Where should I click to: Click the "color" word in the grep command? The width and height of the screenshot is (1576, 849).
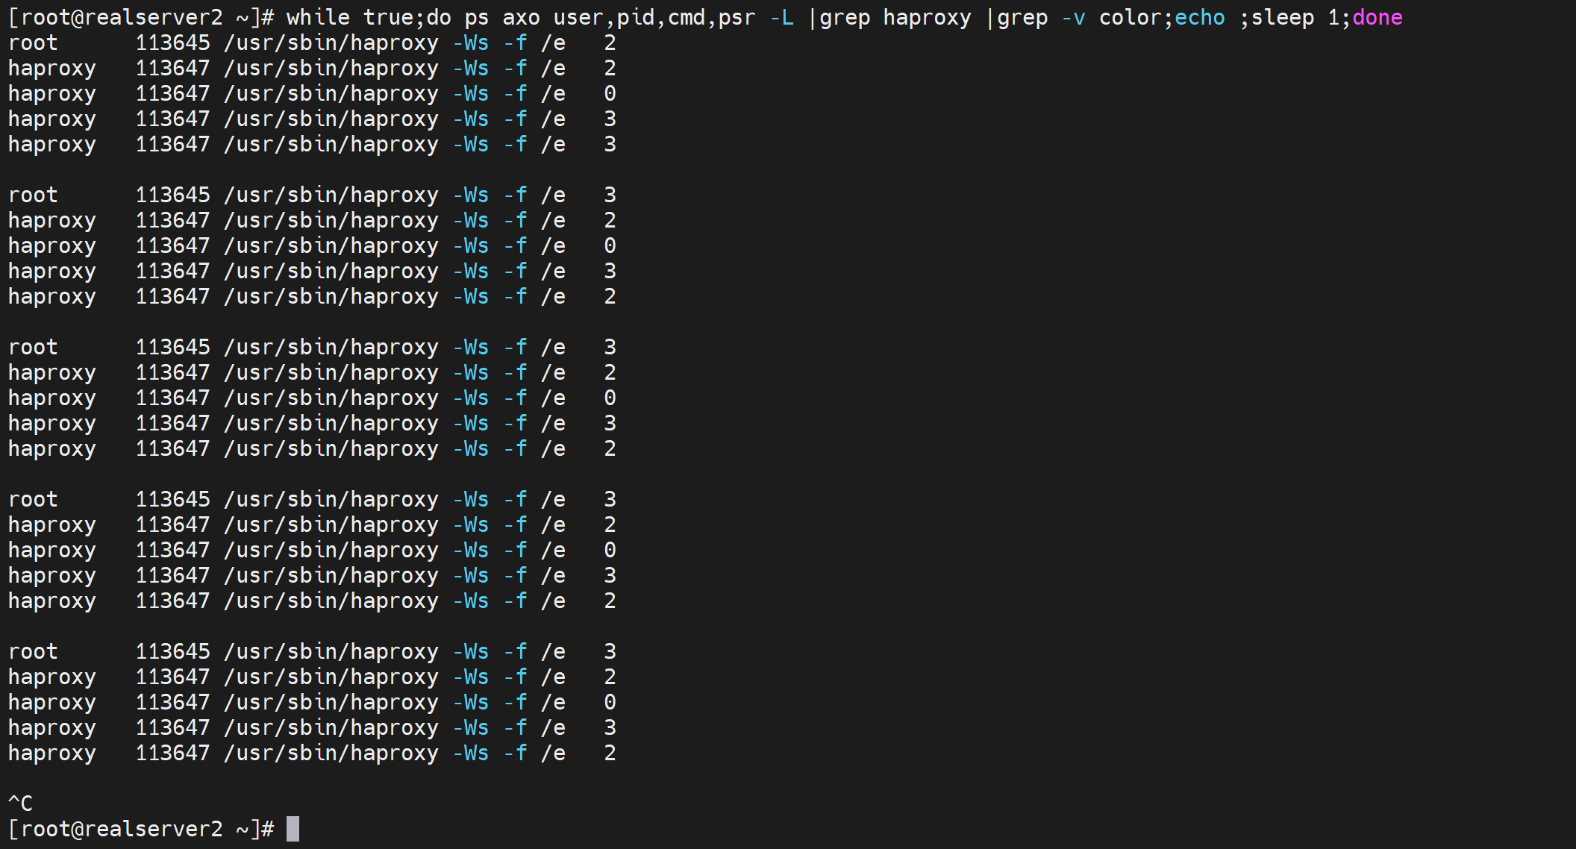(1131, 17)
